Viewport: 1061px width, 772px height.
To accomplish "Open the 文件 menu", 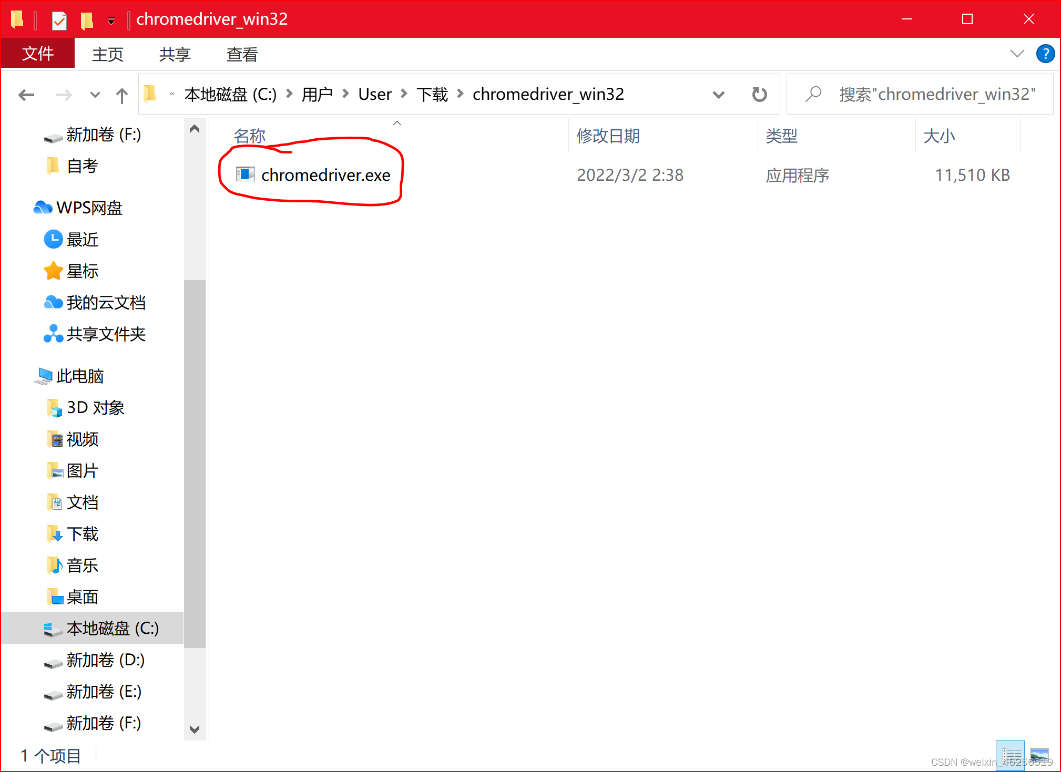I will coord(37,53).
